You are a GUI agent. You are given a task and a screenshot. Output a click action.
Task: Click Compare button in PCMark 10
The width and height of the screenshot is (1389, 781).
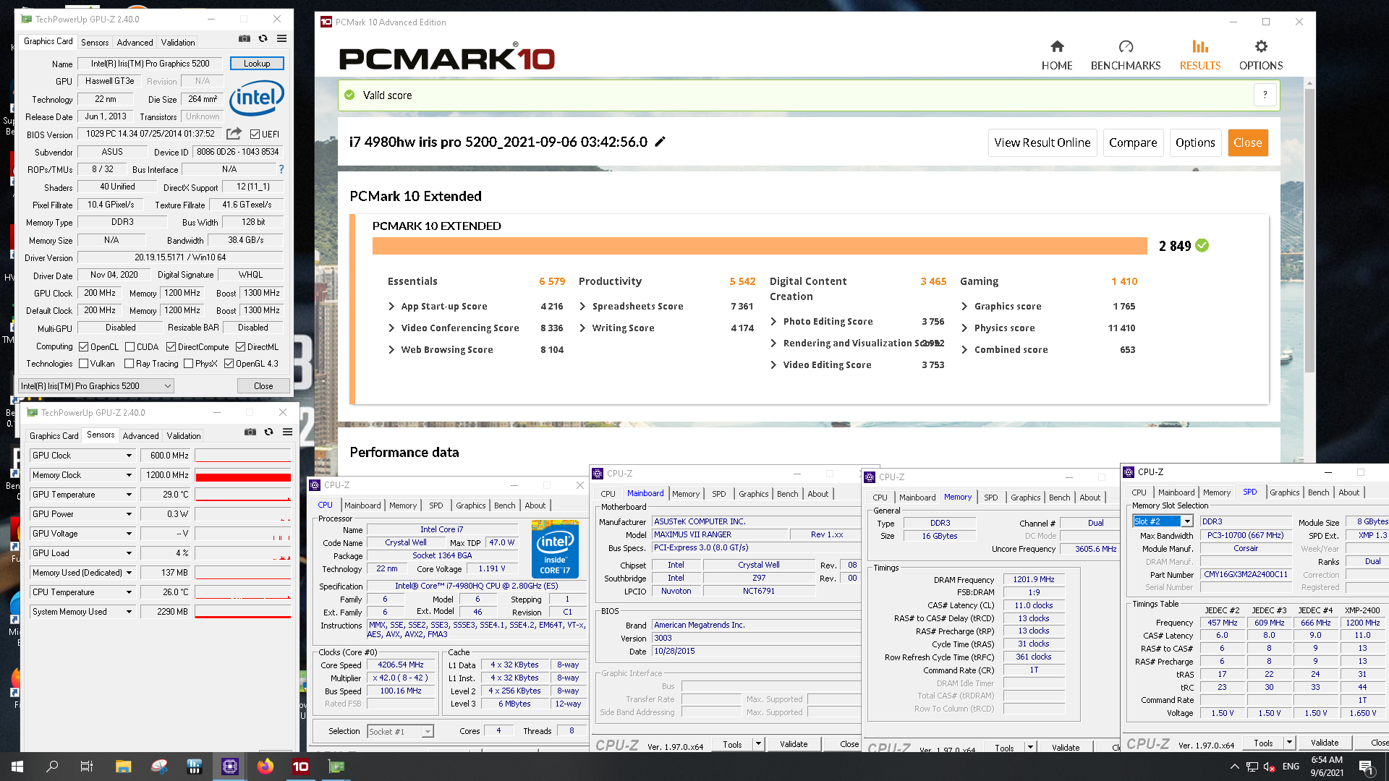(x=1133, y=142)
